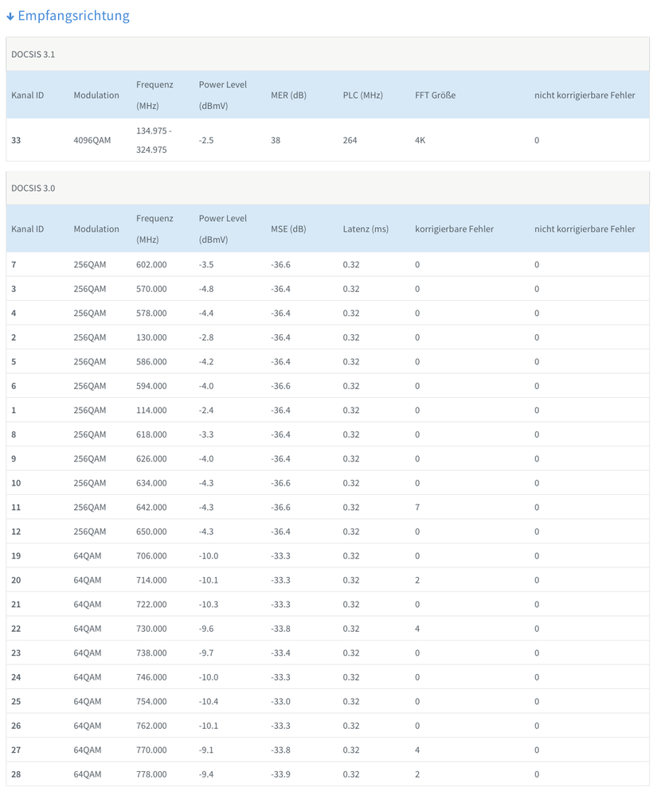This screenshot has width=657, height=795.
Task: Click frequency 714.000 cell
Action: tap(151, 580)
